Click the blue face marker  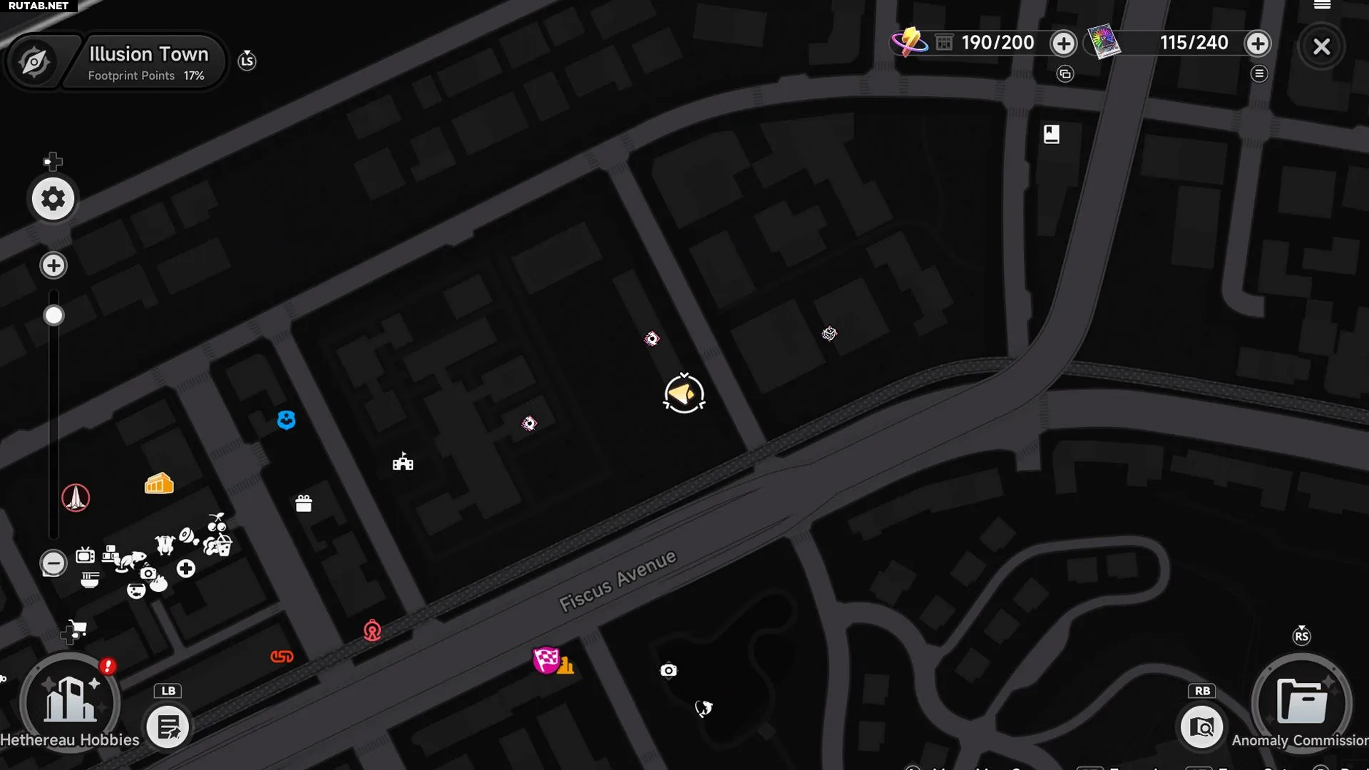(287, 420)
